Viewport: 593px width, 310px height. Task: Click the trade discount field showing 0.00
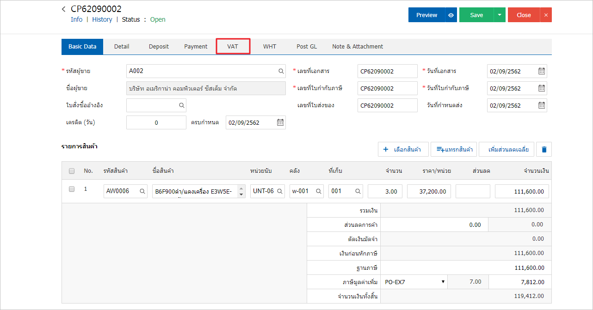[434, 225]
